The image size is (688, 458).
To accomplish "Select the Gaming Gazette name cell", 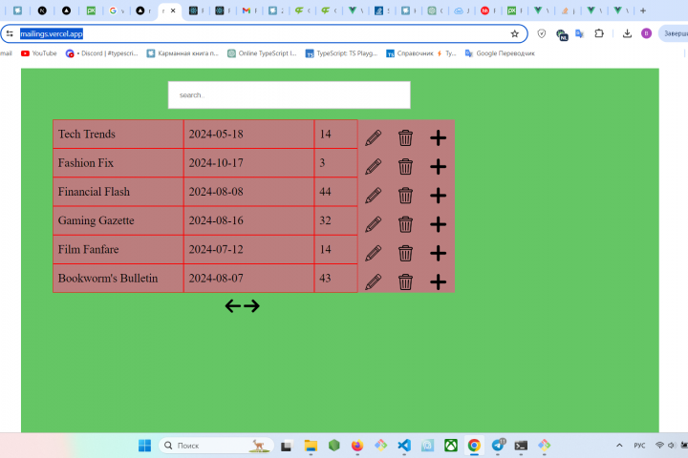I will [118, 220].
